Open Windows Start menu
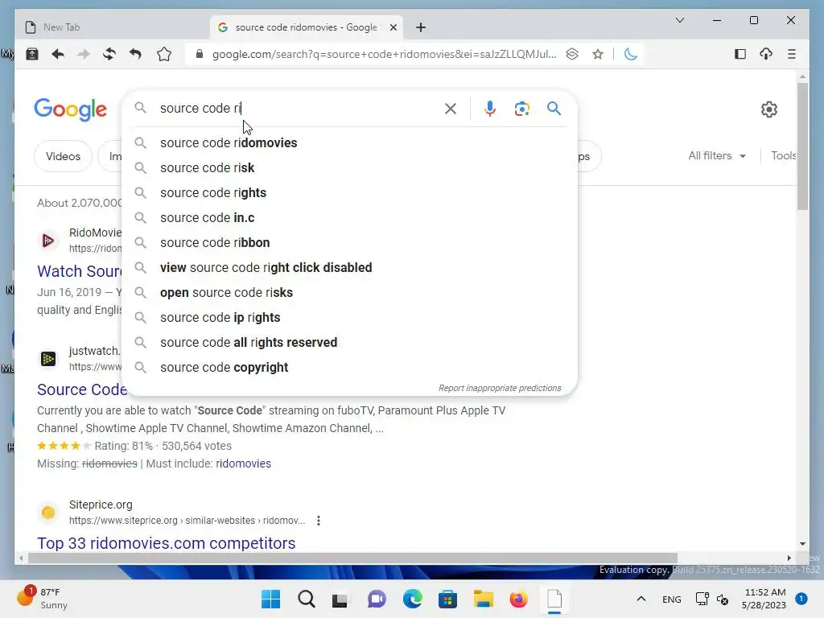 [x=270, y=599]
